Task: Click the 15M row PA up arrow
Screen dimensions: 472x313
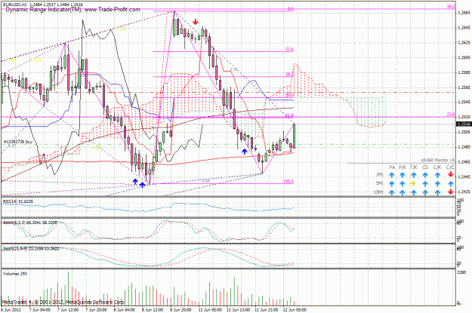Action: [x=392, y=192]
